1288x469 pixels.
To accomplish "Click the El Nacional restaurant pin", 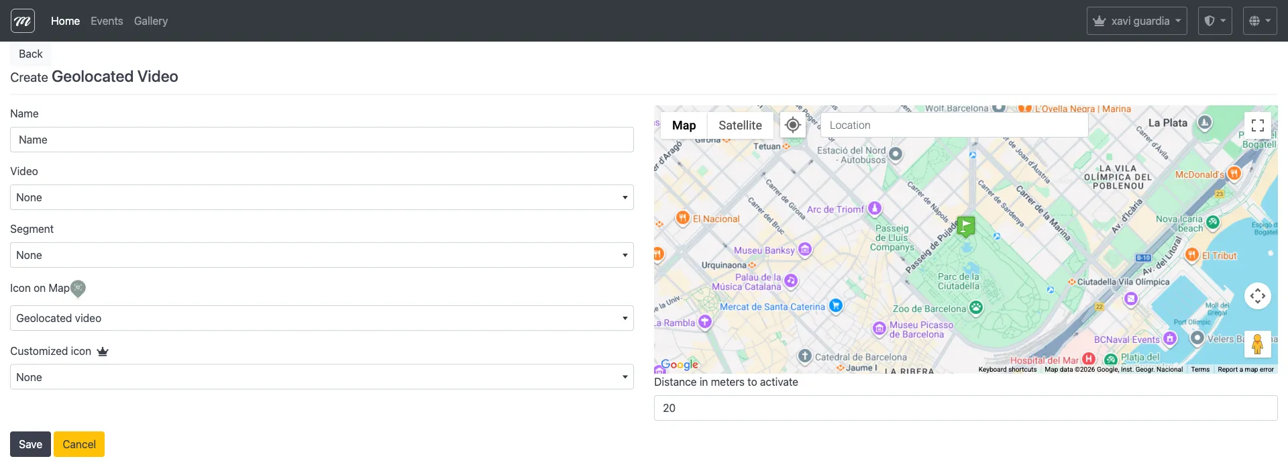I will tap(683, 217).
